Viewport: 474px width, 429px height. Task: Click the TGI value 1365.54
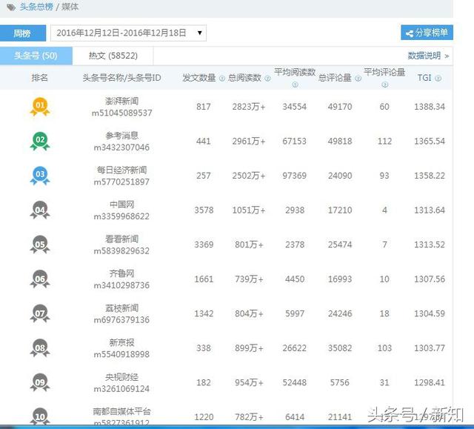(x=430, y=141)
